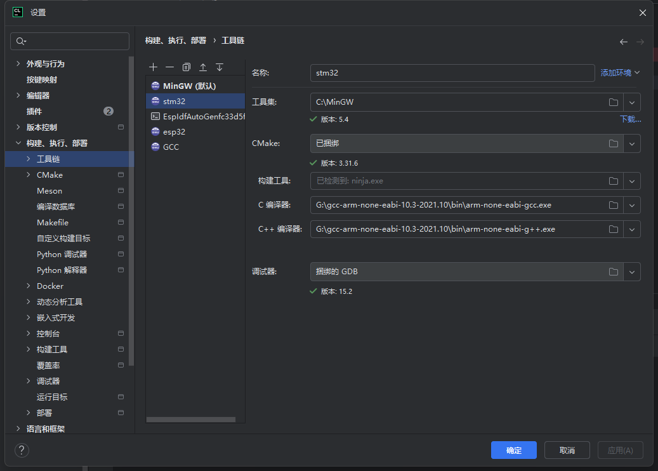Click project-level icon beside Meson
Screen dimensions: 658x471
click(x=121, y=190)
